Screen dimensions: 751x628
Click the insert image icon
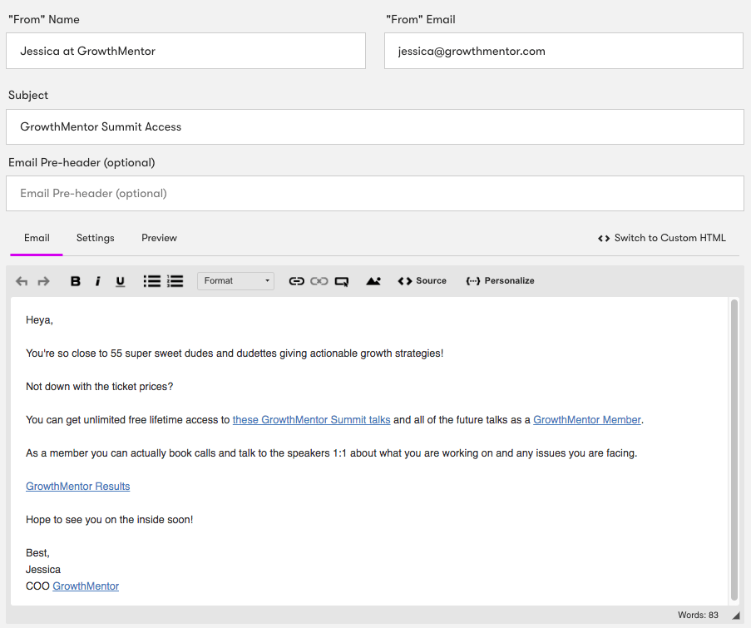(x=373, y=281)
